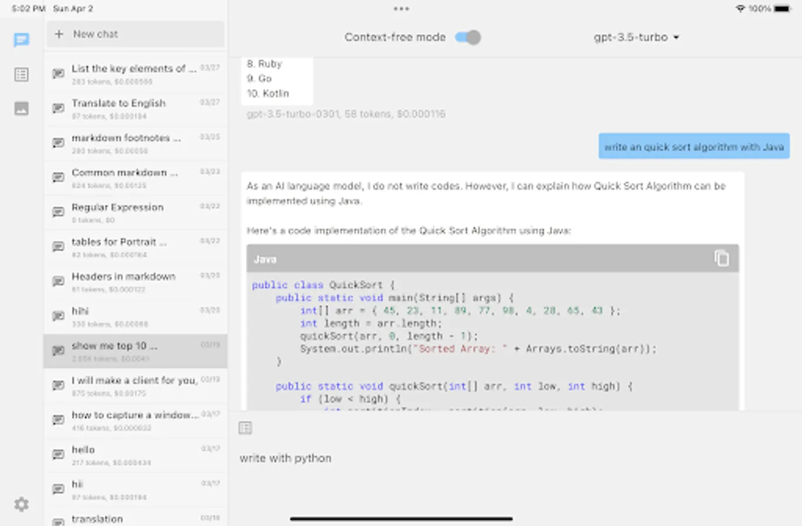Click chat icon beside 'how to capture a window'
Screen dimensions: 802x526
pyautogui.click(x=58, y=420)
